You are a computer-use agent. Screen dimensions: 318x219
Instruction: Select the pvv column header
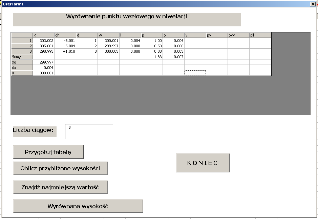[239, 35]
